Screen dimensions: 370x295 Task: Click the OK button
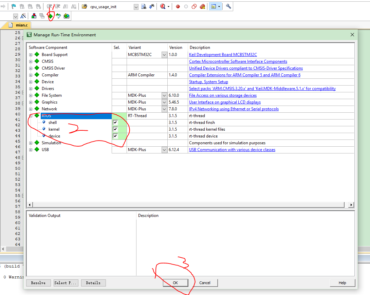175,283
